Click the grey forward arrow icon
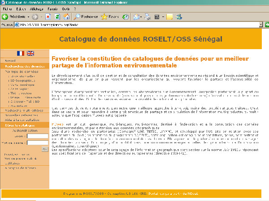This screenshot has width=269, height=201. click(35, 17)
